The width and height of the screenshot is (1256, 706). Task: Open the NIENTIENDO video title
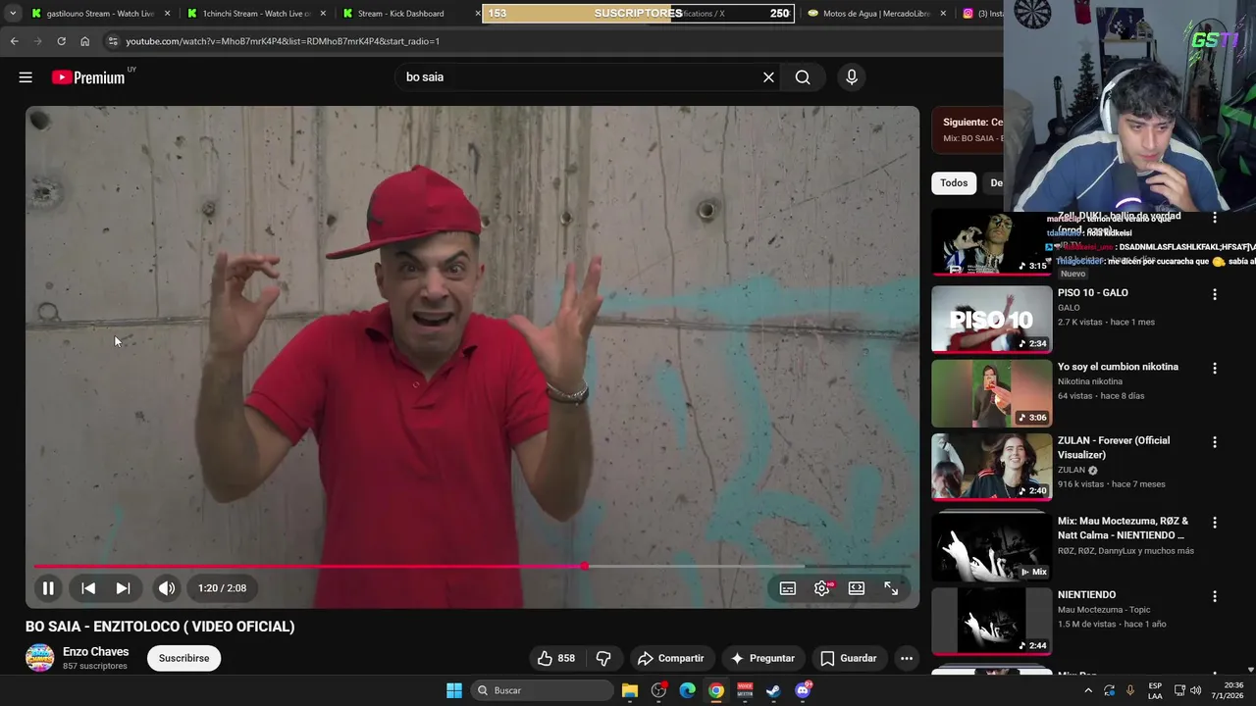tap(1086, 595)
